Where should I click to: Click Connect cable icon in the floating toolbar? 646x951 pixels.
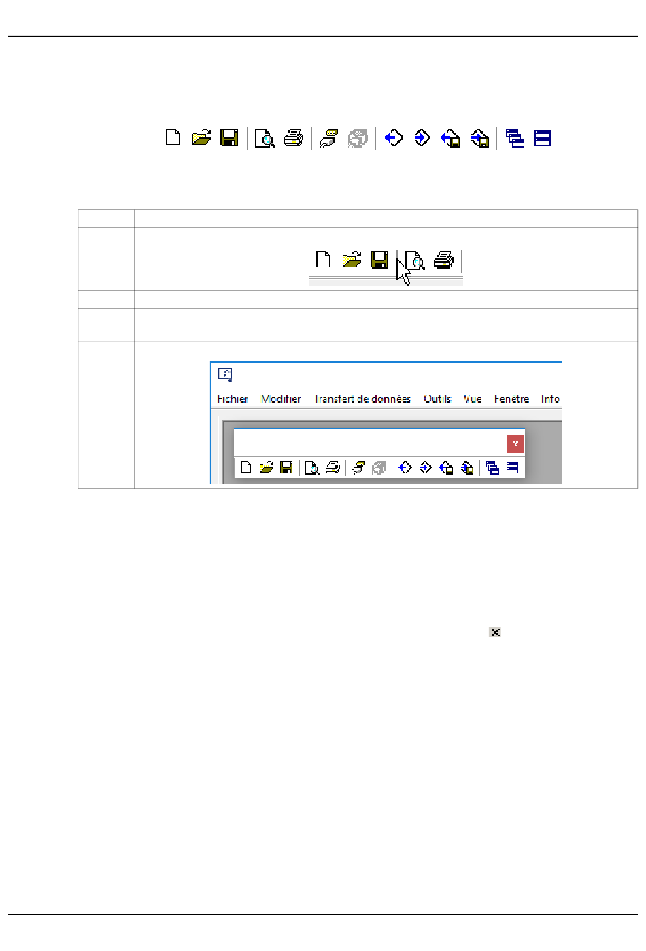[x=358, y=468]
